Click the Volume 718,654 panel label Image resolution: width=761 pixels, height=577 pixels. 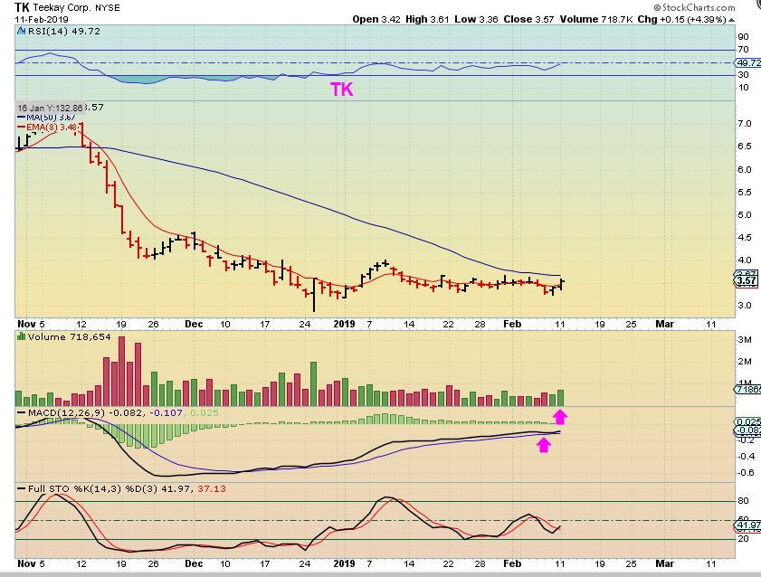[69, 337]
